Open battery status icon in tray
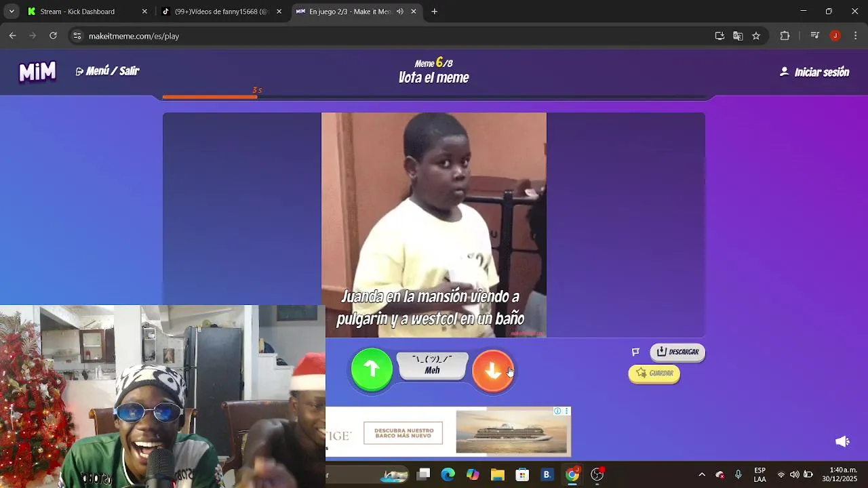 click(x=808, y=474)
